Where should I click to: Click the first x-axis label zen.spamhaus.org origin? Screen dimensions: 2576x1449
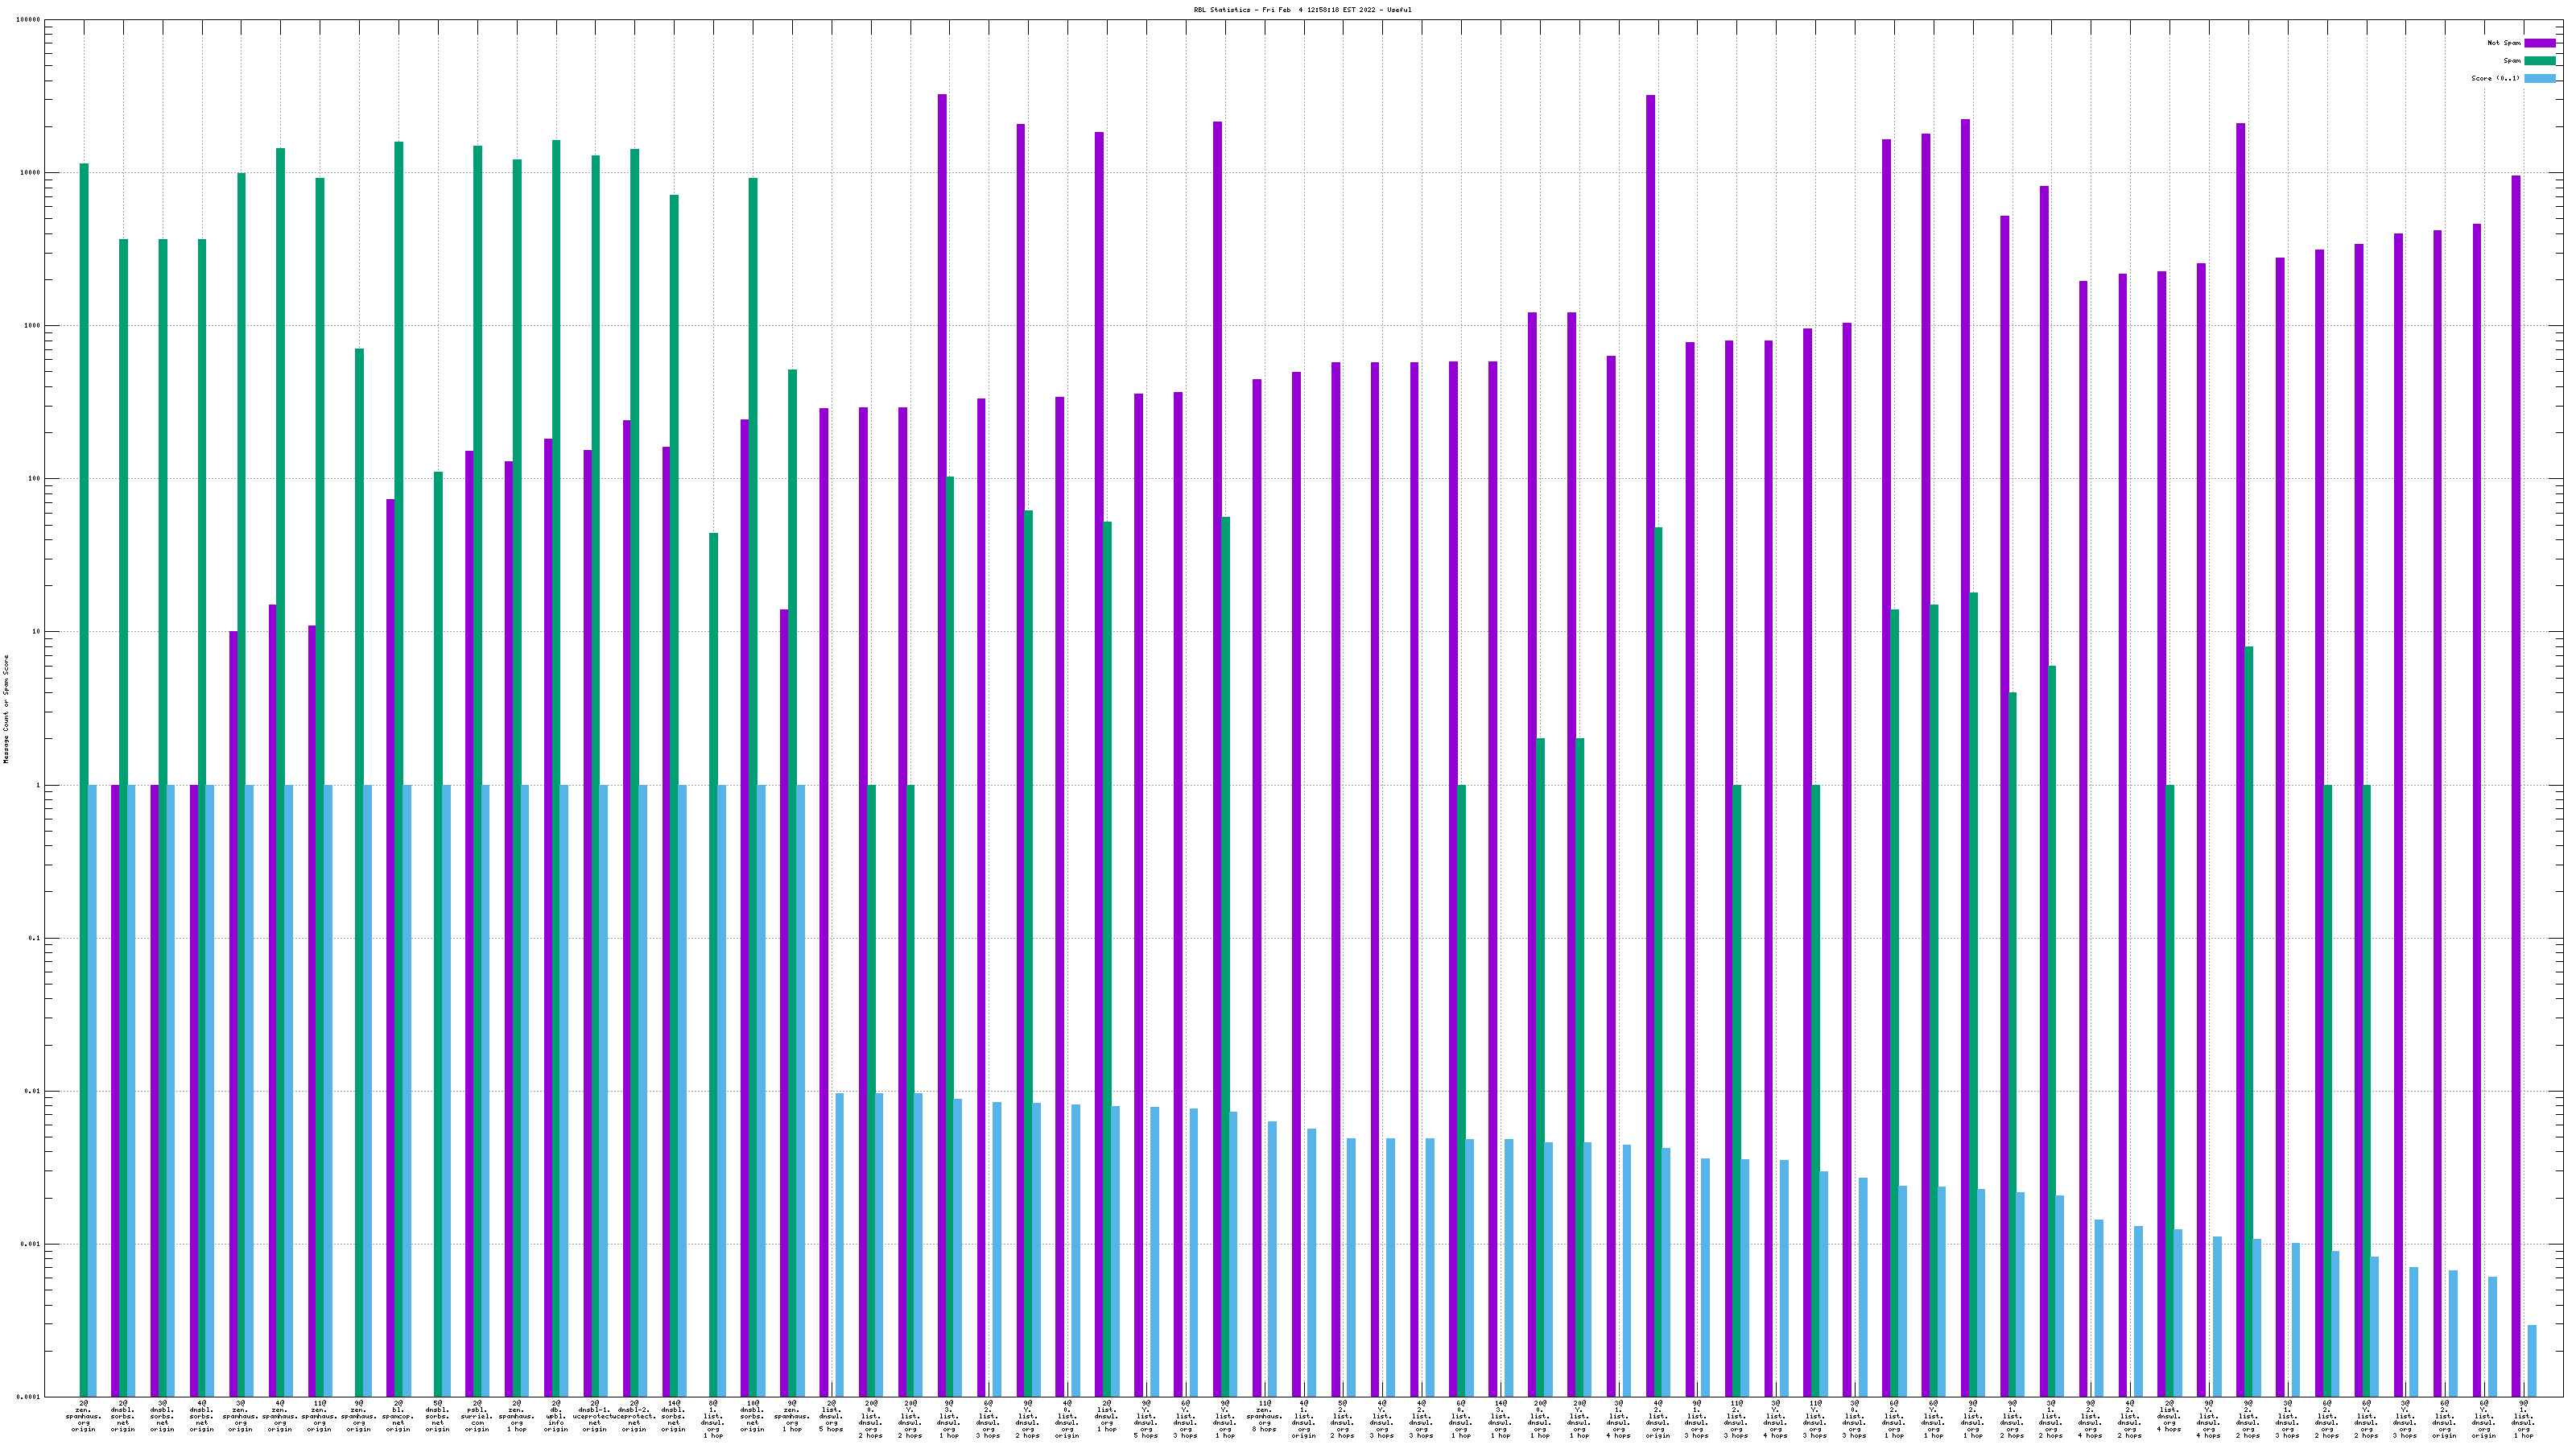tap(84, 1416)
